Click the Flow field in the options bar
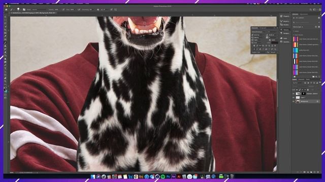 pyautogui.click(x=73, y=10)
